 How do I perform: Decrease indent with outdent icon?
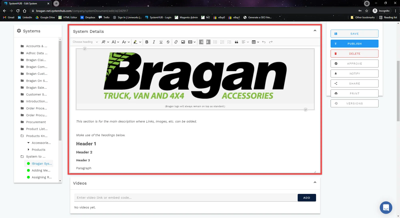click(201, 42)
